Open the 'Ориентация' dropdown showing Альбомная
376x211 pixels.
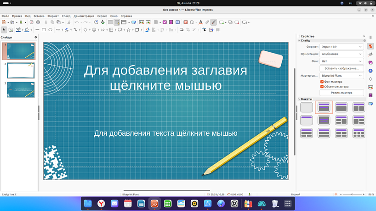pyautogui.click(x=342, y=54)
